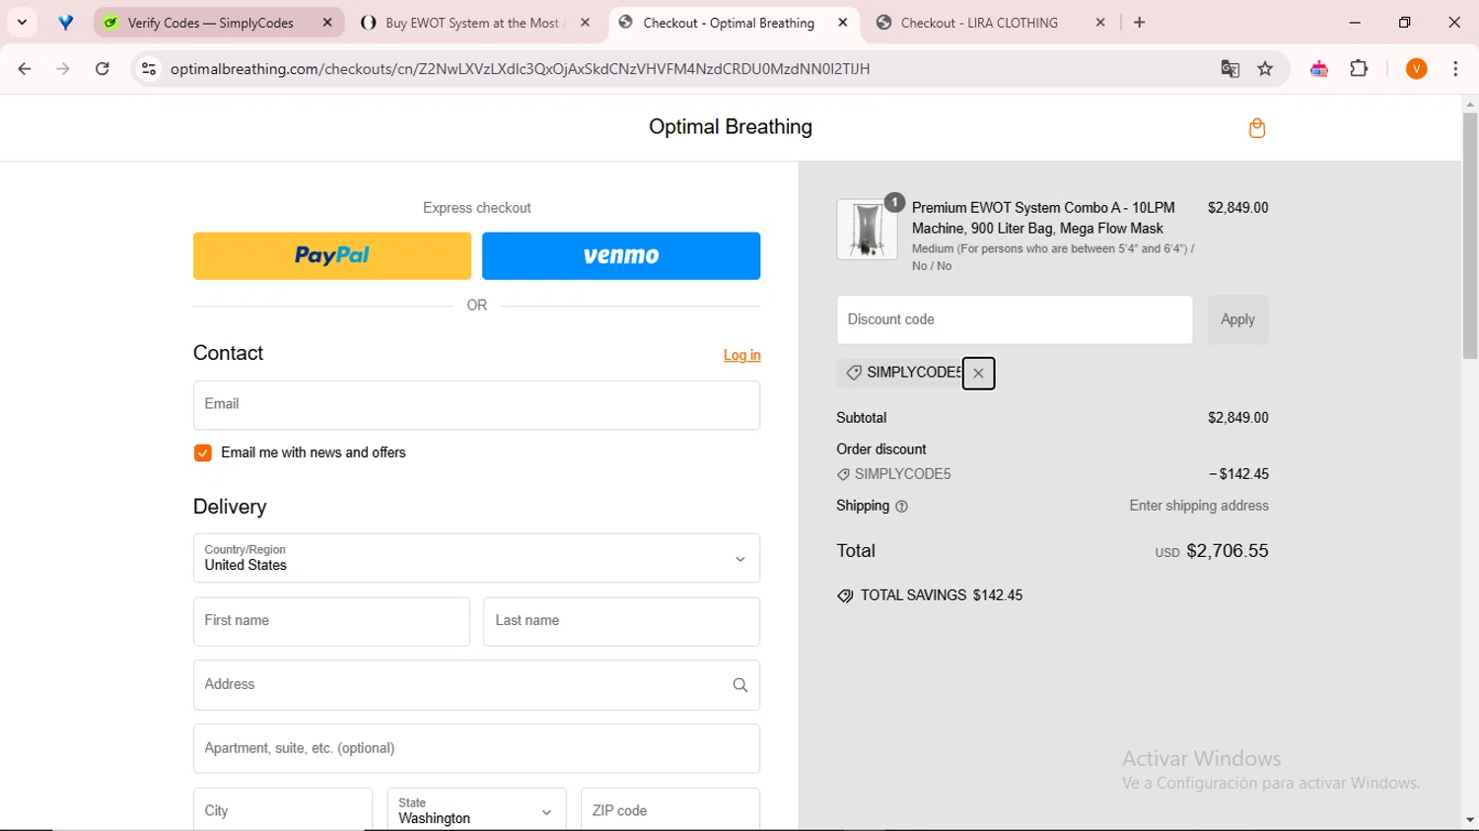Image resolution: width=1479 pixels, height=831 pixels.
Task: Click the Subtotal $2,849.00 value
Action: 1238,418
